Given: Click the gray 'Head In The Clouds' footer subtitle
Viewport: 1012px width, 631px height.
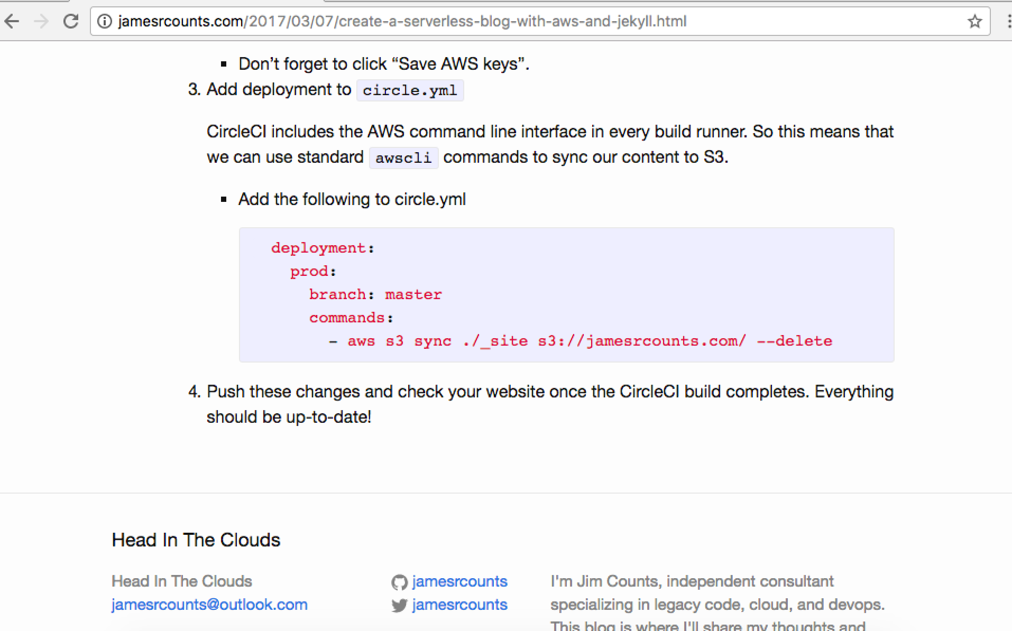Looking at the screenshot, I should [x=181, y=581].
